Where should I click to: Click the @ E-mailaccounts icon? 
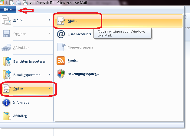point(61,34)
